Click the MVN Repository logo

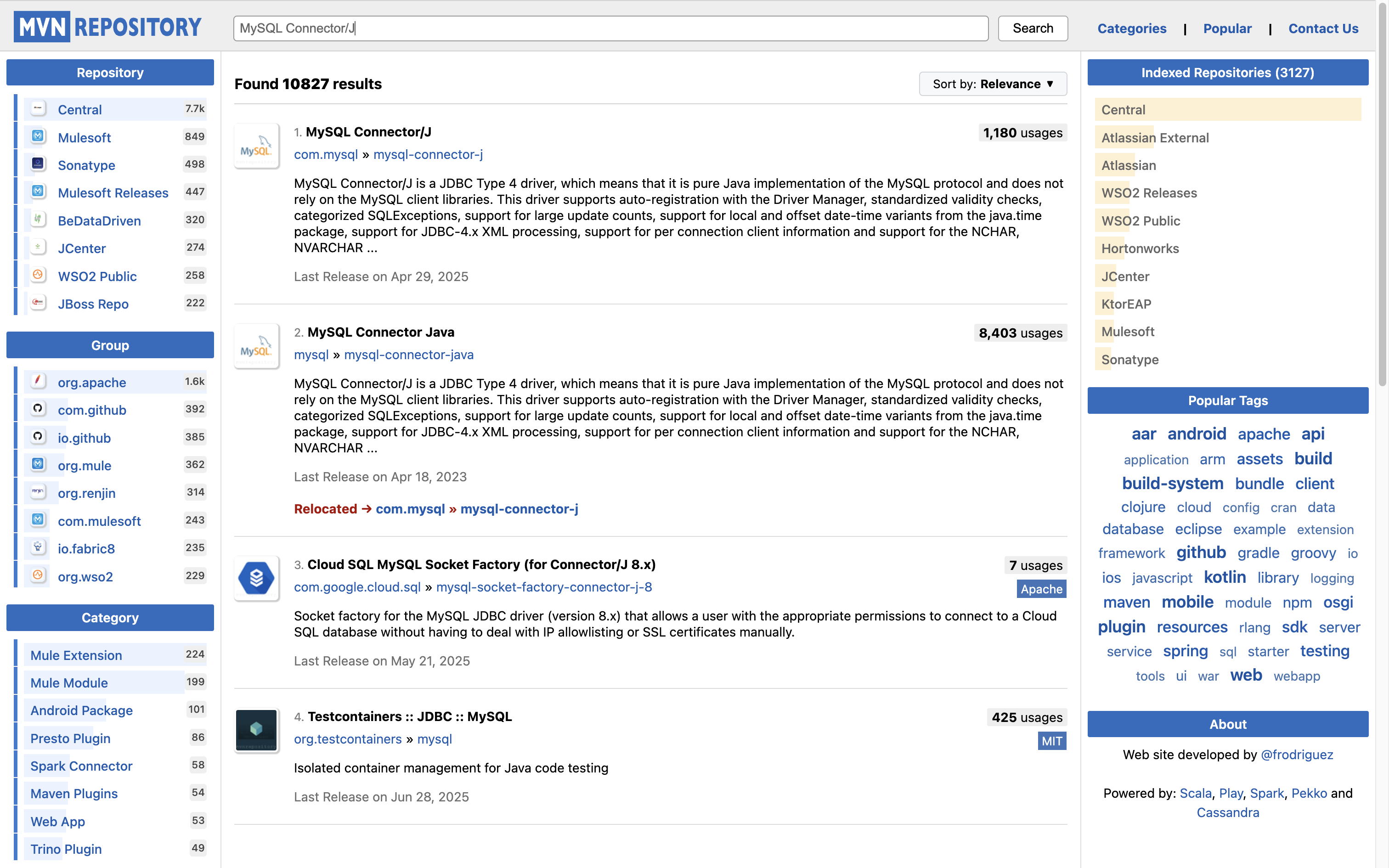pos(108,27)
